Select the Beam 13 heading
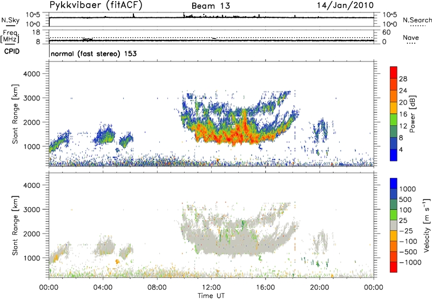 click(x=211, y=6)
